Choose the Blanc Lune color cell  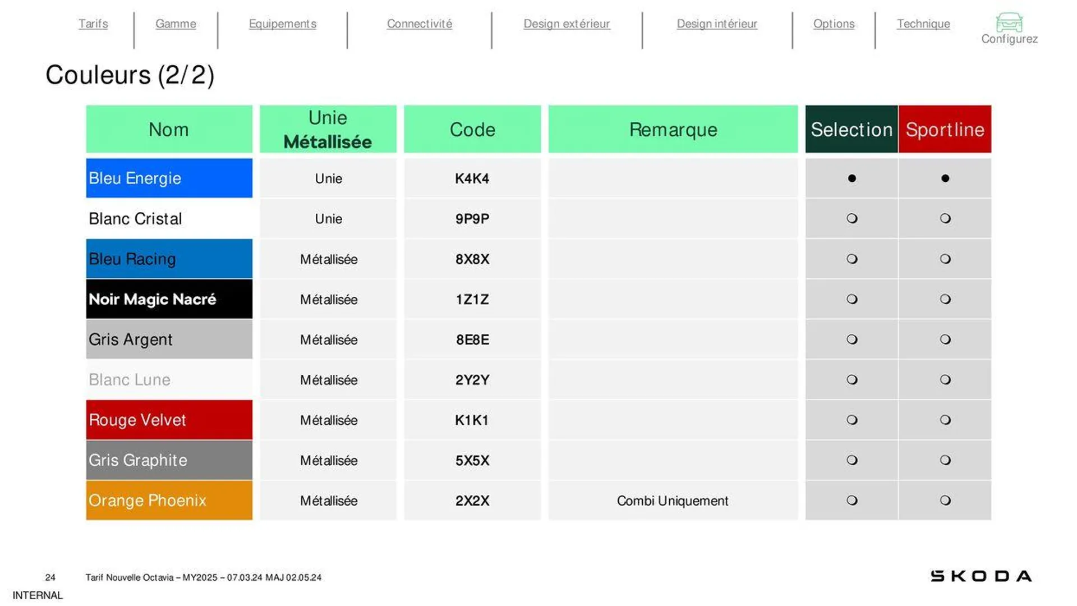tap(169, 380)
